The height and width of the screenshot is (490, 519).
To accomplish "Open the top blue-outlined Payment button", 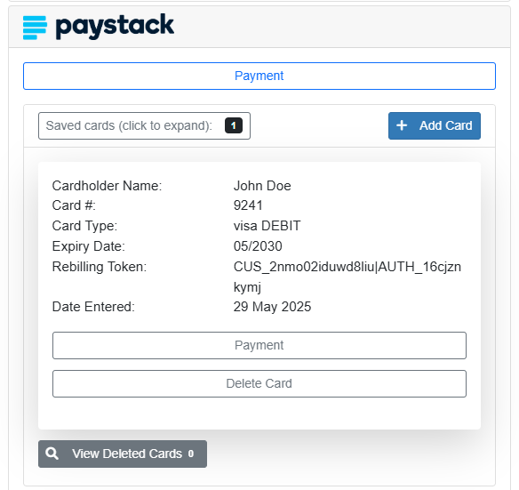I will click(259, 76).
